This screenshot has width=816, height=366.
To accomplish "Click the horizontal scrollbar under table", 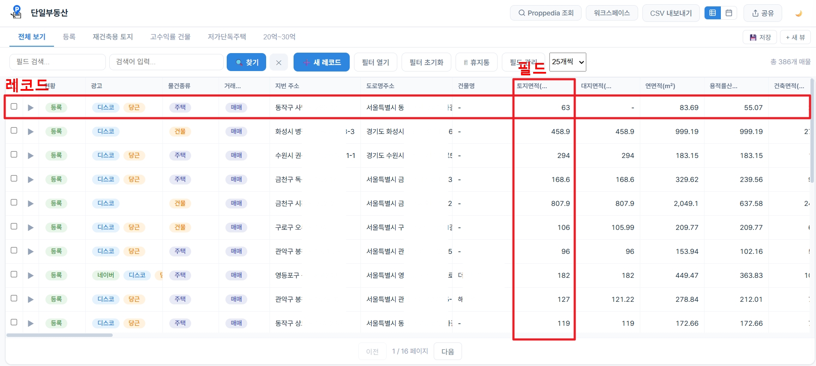I will tap(60, 335).
